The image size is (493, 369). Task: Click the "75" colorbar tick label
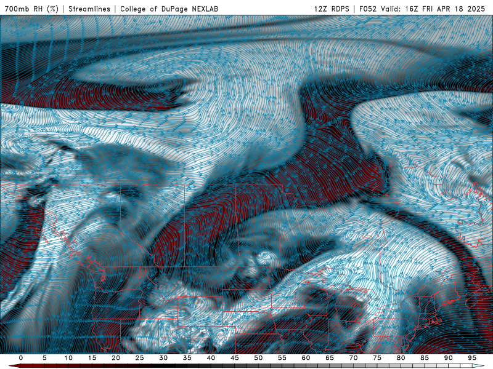[x=377, y=358]
